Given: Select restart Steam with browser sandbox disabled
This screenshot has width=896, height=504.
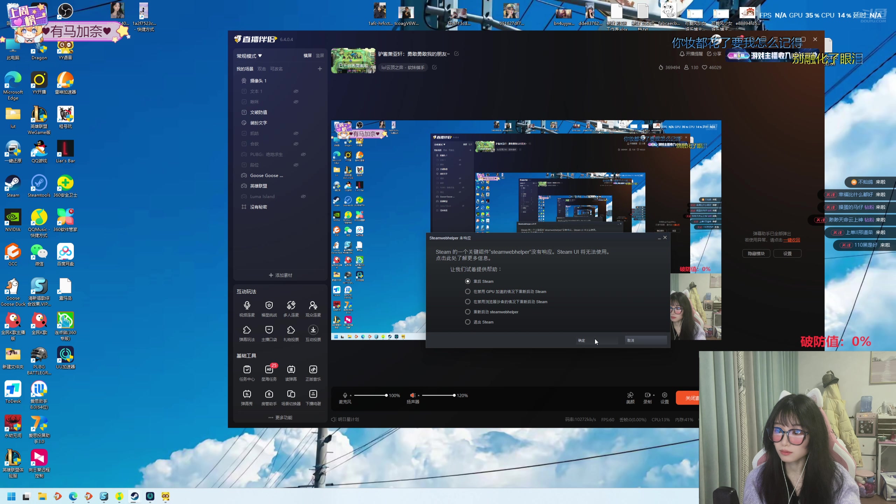Looking at the screenshot, I should [x=468, y=301].
